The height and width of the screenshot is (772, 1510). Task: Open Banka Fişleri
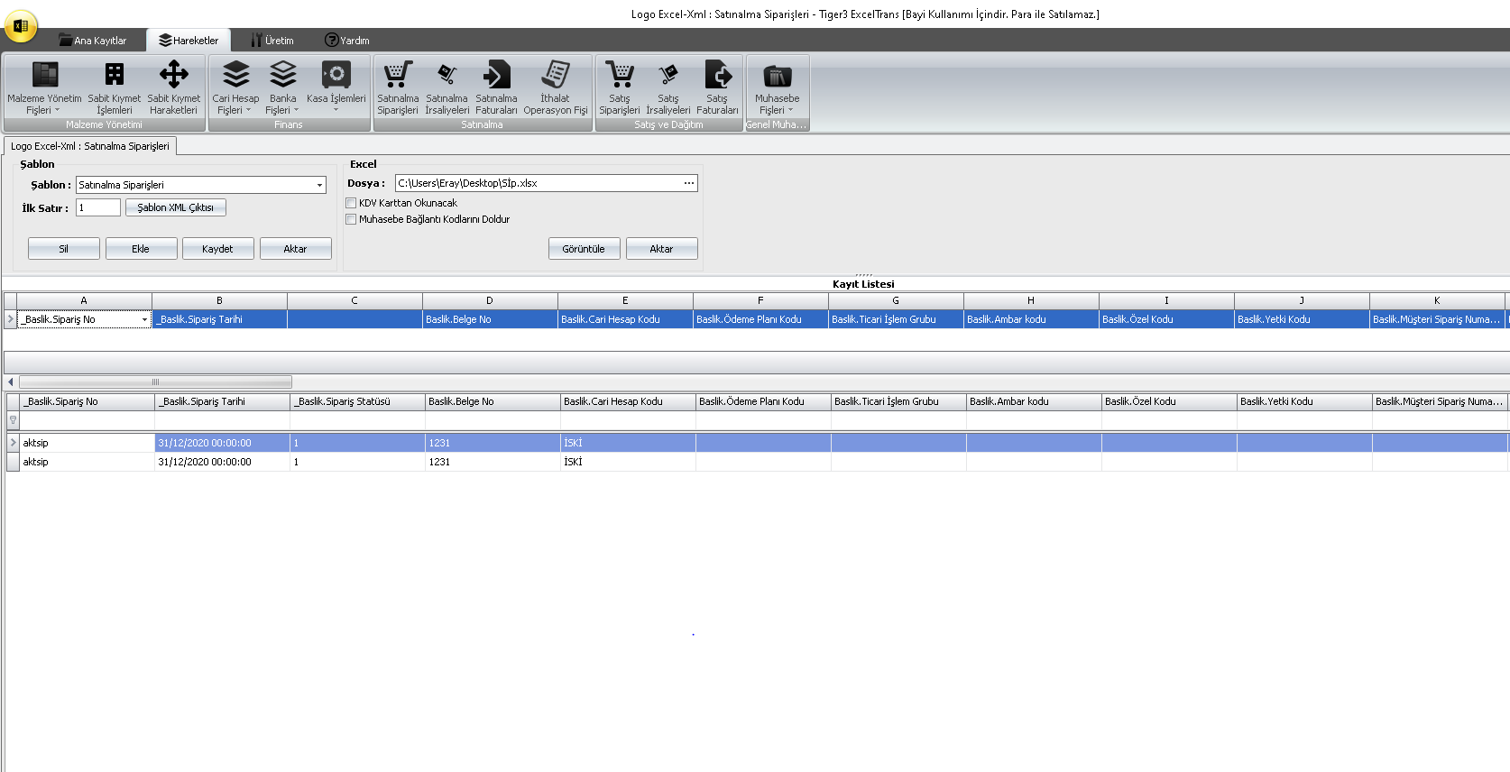tap(283, 87)
